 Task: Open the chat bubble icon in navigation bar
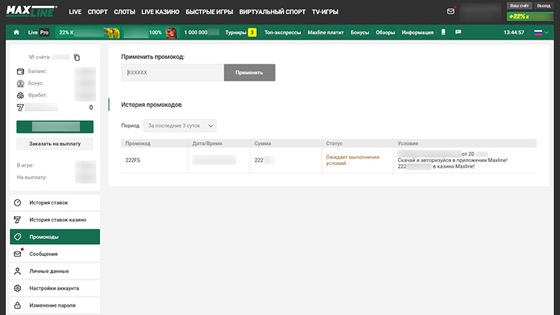pos(458,32)
